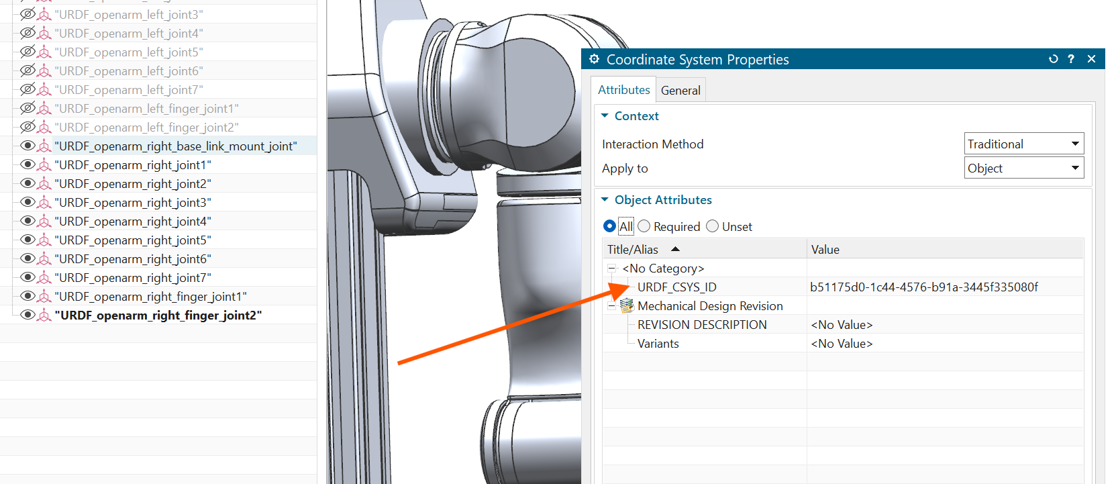Image resolution: width=1116 pixels, height=484 pixels.
Task: Select the Required radio button
Action: (x=644, y=226)
